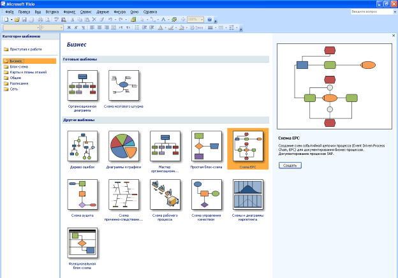Open the New document dropdown arrow
The height and width of the screenshot is (278, 398).
[x=11, y=20]
